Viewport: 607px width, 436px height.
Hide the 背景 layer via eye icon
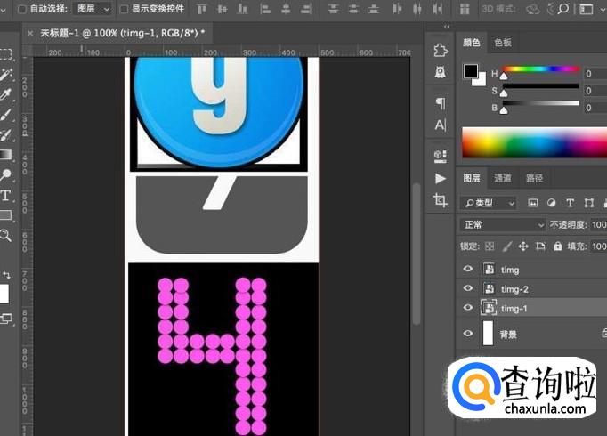468,334
